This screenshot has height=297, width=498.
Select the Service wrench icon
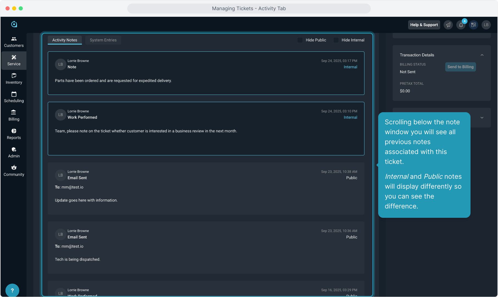[x=14, y=57]
